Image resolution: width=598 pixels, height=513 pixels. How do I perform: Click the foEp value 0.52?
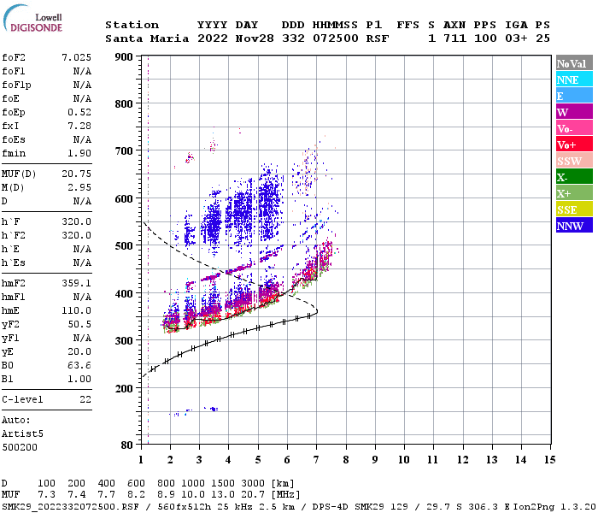coord(79,112)
